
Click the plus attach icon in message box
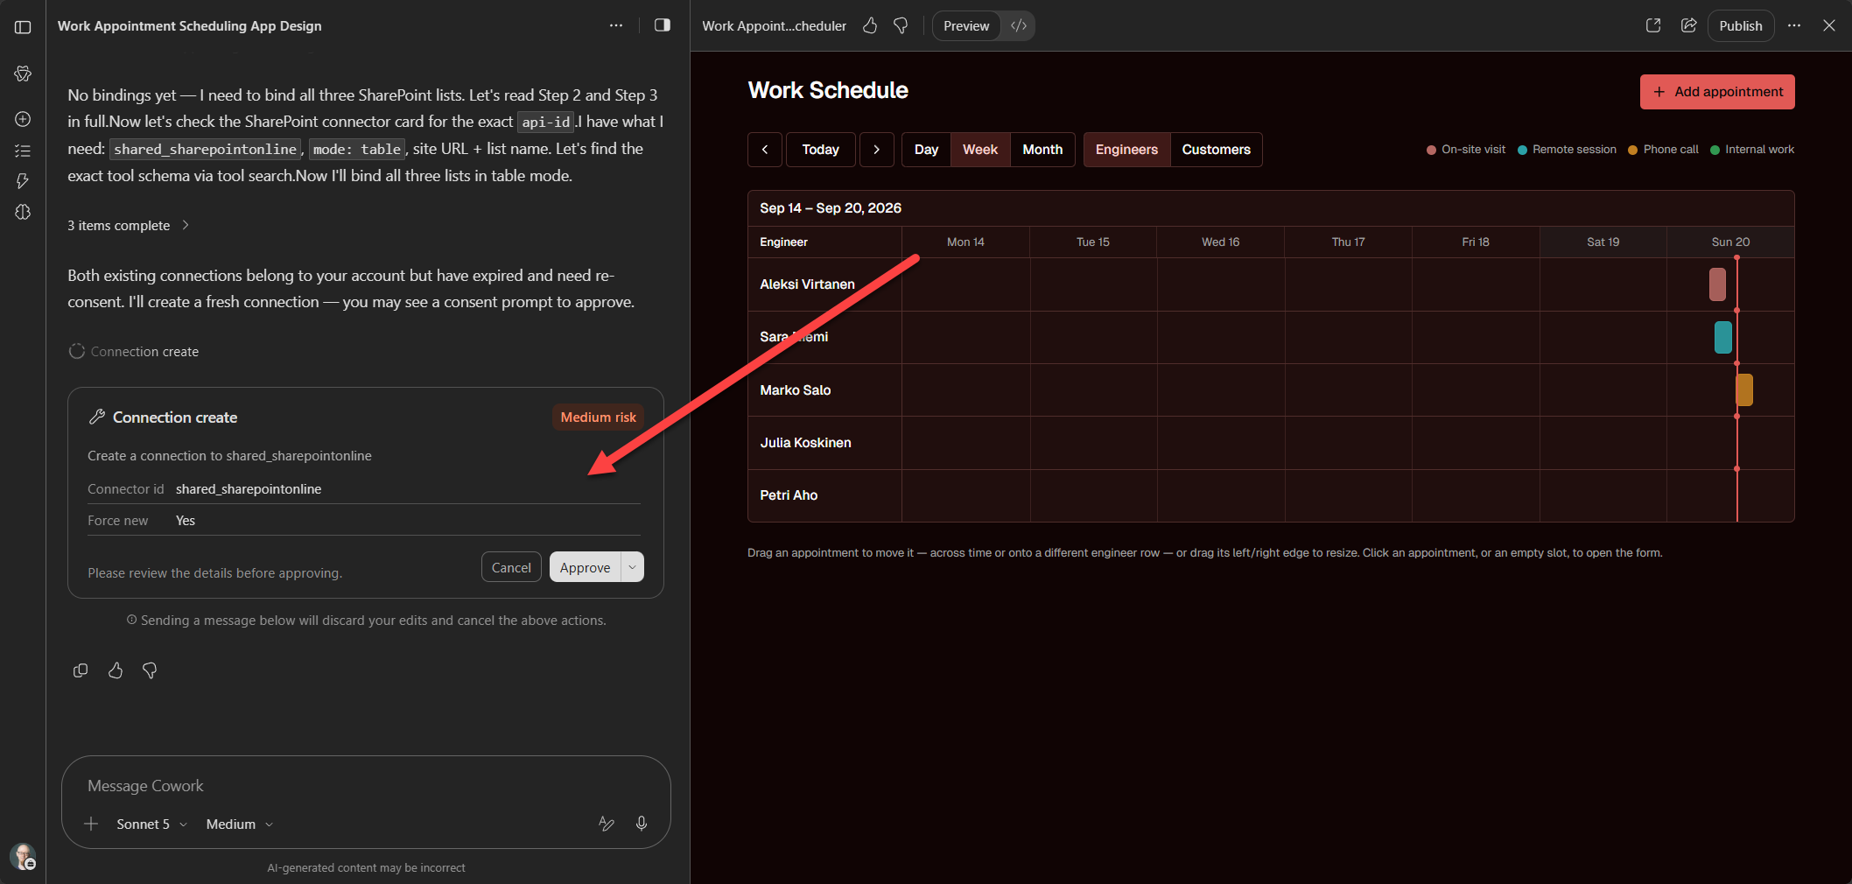point(91,824)
